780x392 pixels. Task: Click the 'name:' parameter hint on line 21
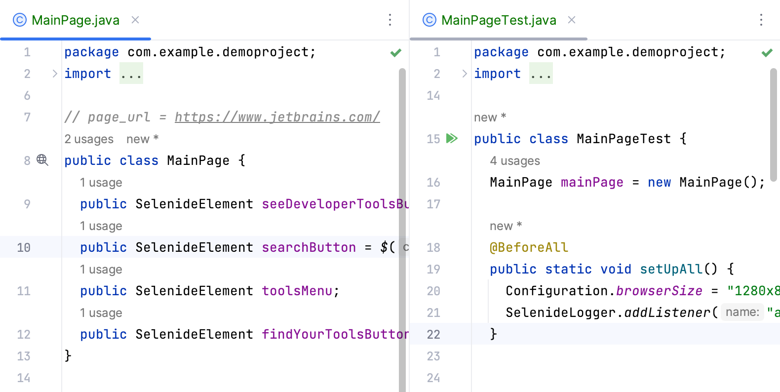click(742, 312)
